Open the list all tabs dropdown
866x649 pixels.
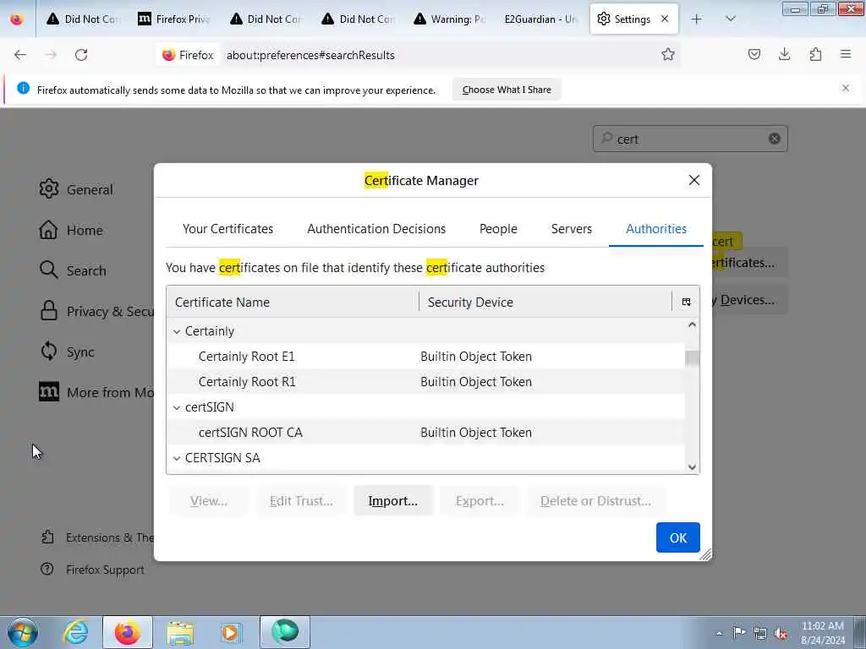730,19
